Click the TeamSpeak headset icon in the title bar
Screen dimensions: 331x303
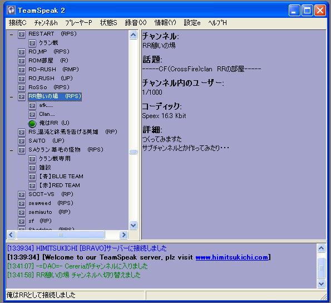coord(11,10)
